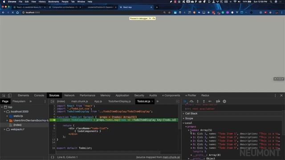The width and height of the screenshot is (285, 160).
Task: Show more open file tabs chevron
Action: (x=157, y=101)
